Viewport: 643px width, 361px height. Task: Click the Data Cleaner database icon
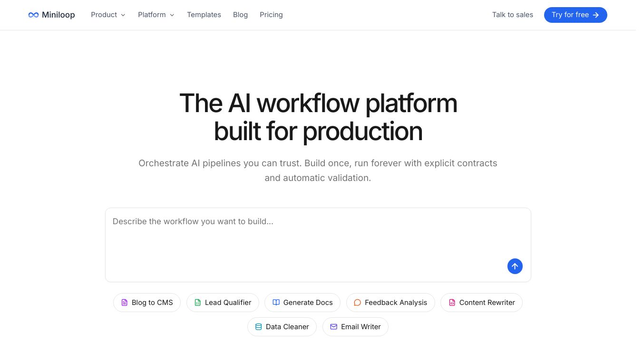[259, 327]
